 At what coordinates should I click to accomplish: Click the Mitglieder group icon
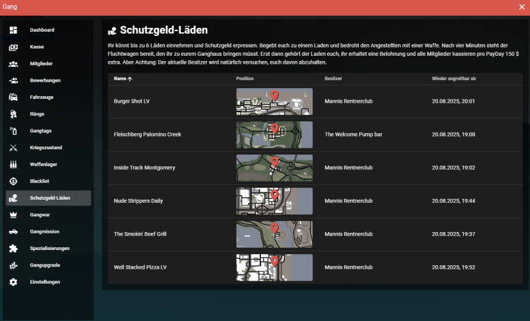(13, 64)
